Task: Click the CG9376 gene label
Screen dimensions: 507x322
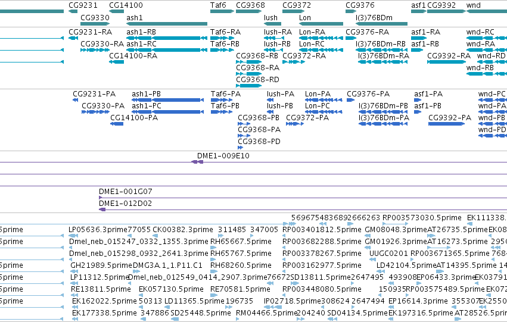Action: coord(360,5)
